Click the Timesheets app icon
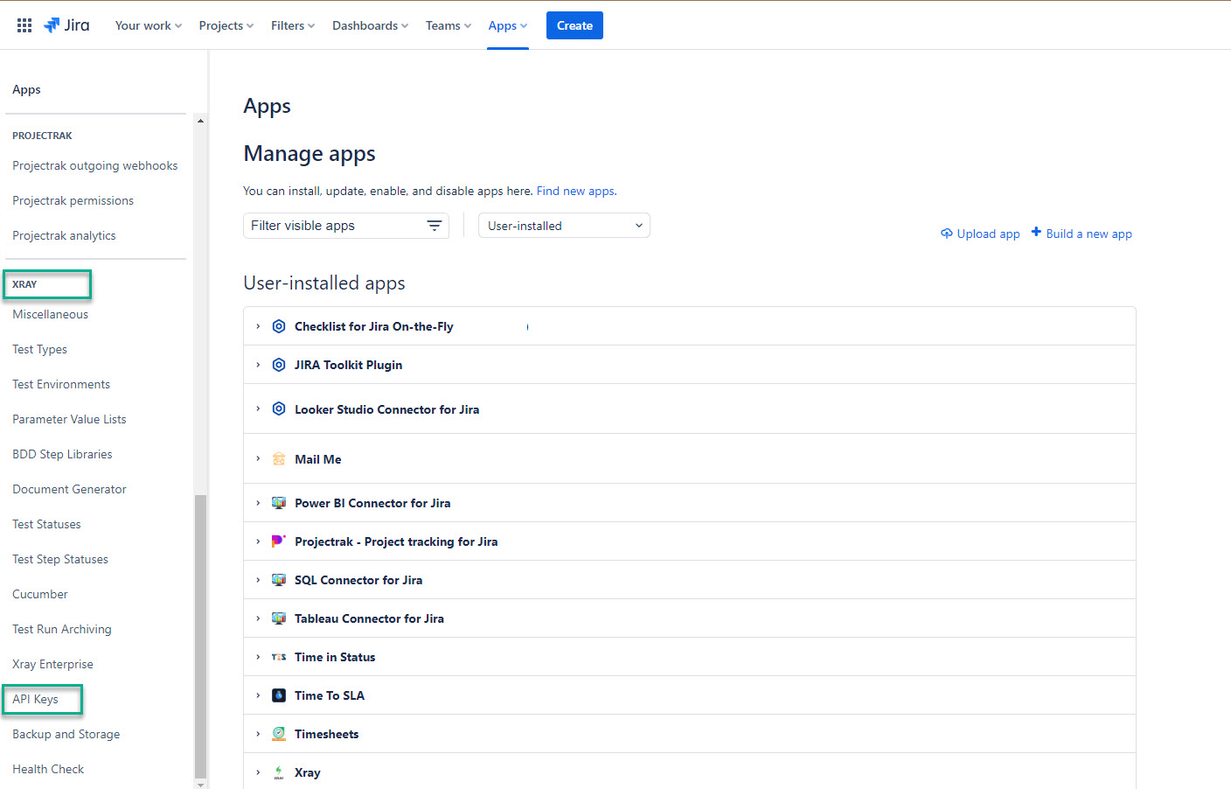Viewport: 1231px width, 789px height. point(279,734)
